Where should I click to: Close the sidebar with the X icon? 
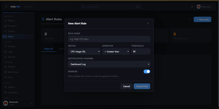pyautogui.click(x=6, y=7)
